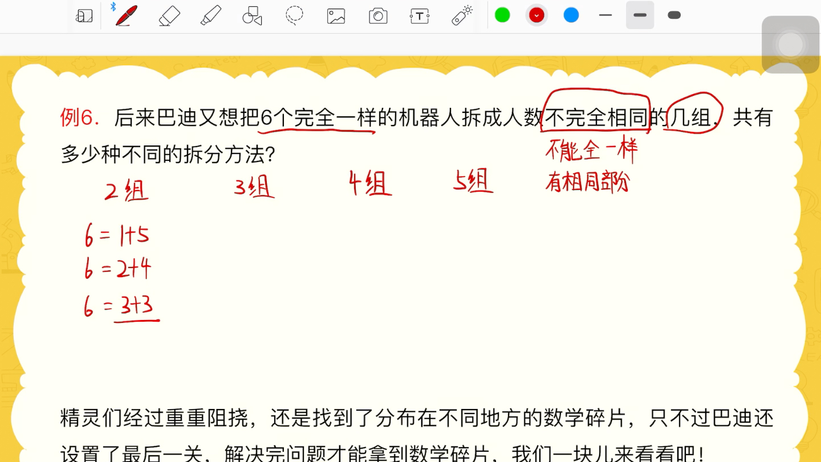Image resolution: width=821 pixels, height=462 pixels.
Task: Select the Lasso selection tool
Action: point(294,16)
